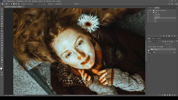Select the Hand tool

(2, 60)
